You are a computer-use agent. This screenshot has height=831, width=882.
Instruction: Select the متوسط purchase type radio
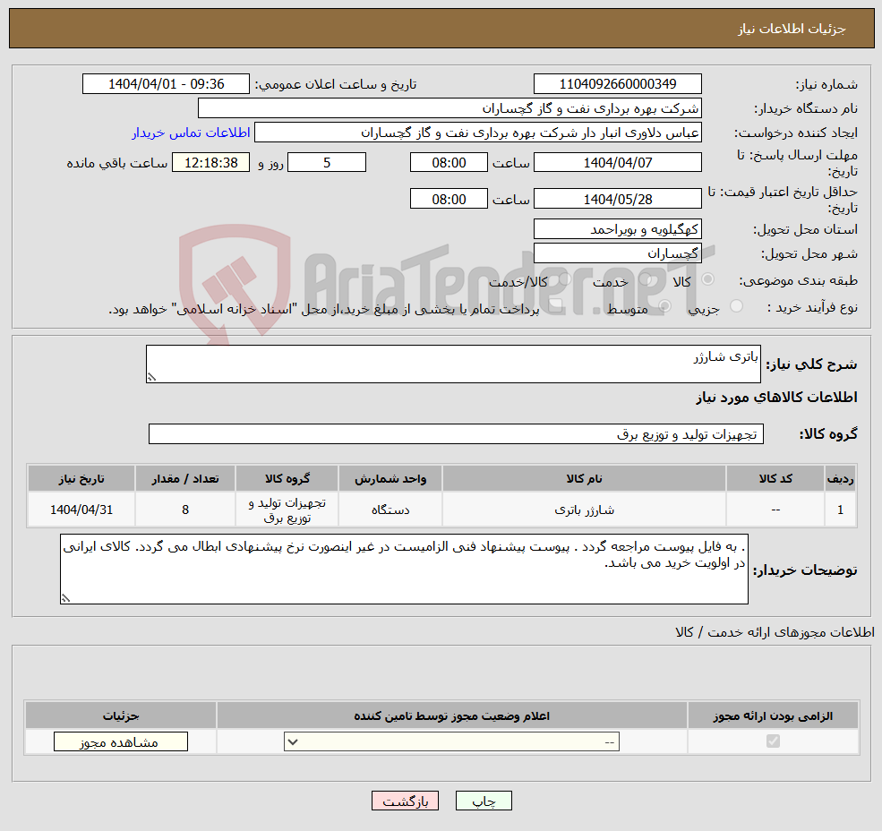665,306
